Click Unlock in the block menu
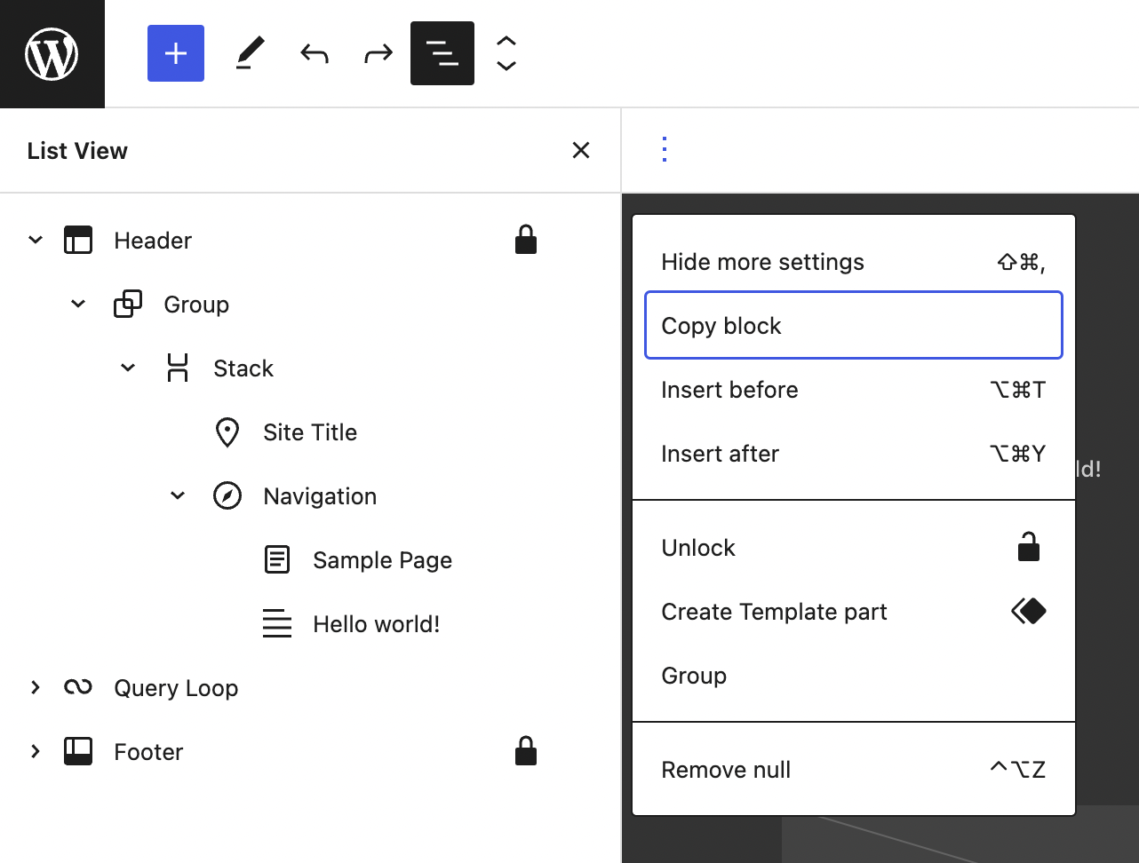1139x863 pixels. pyautogui.click(x=854, y=548)
